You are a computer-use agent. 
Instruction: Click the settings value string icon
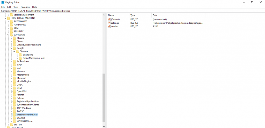pyautogui.click(x=109, y=23)
